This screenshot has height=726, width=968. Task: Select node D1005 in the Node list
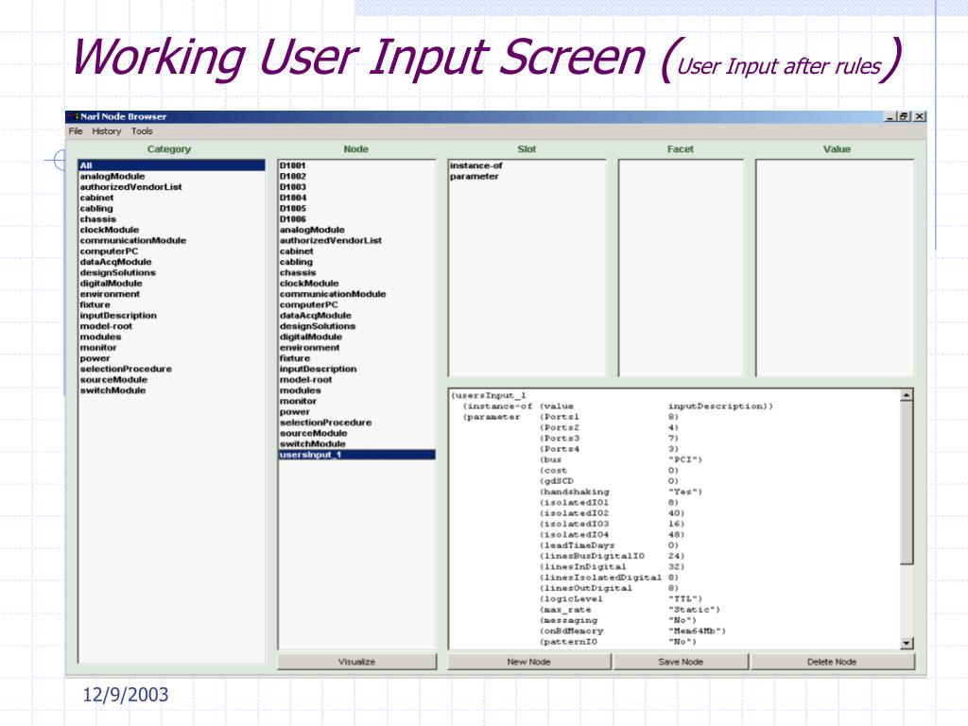(293, 208)
